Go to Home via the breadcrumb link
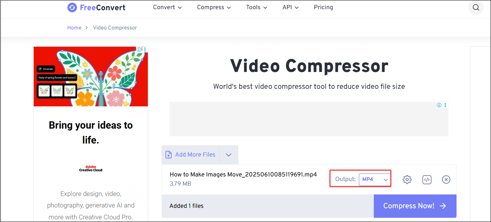The image size is (491, 222). pyautogui.click(x=74, y=27)
